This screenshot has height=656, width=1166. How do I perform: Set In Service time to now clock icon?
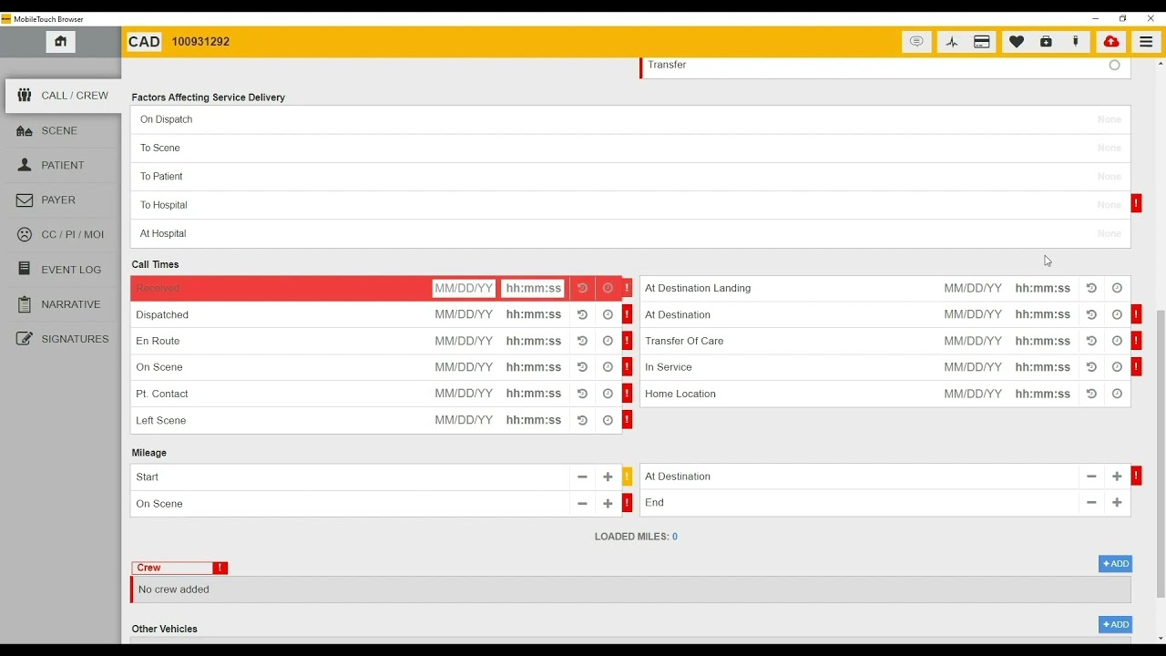click(x=1117, y=367)
